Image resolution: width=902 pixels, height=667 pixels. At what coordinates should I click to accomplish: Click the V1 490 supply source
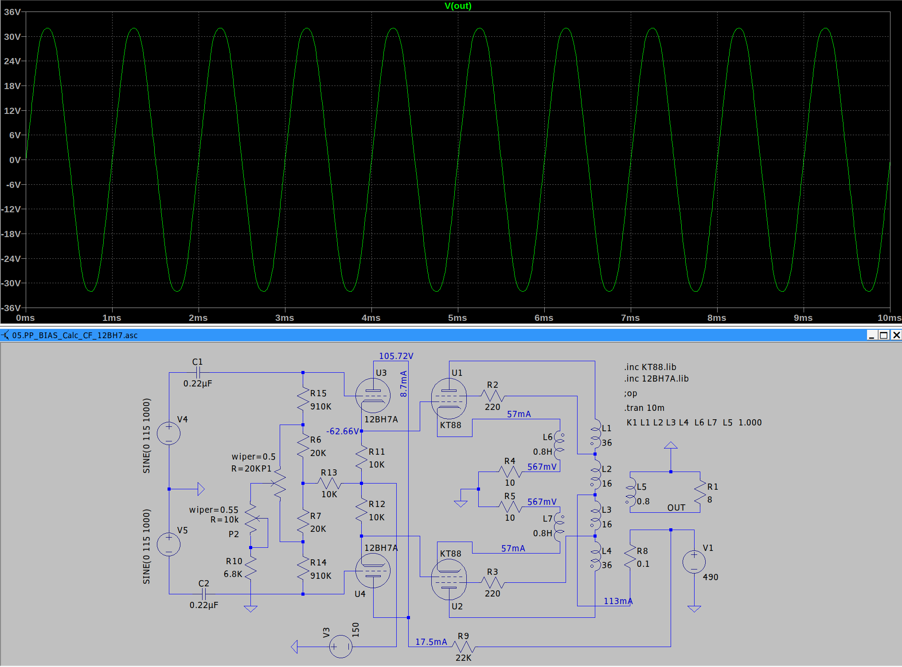694,562
